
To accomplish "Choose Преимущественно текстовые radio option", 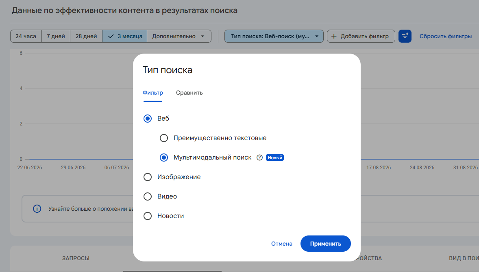I will point(164,138).
